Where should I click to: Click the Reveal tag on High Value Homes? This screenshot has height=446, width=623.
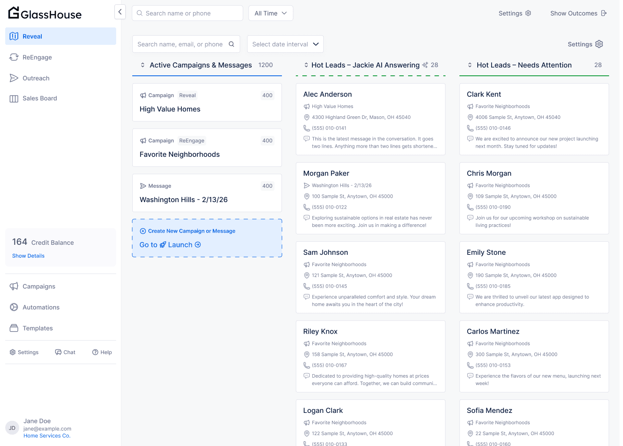click(188, 95)
